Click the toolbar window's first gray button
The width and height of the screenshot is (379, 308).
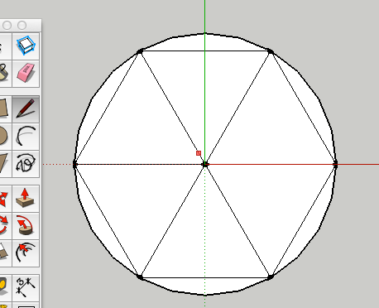pos(7,26)
